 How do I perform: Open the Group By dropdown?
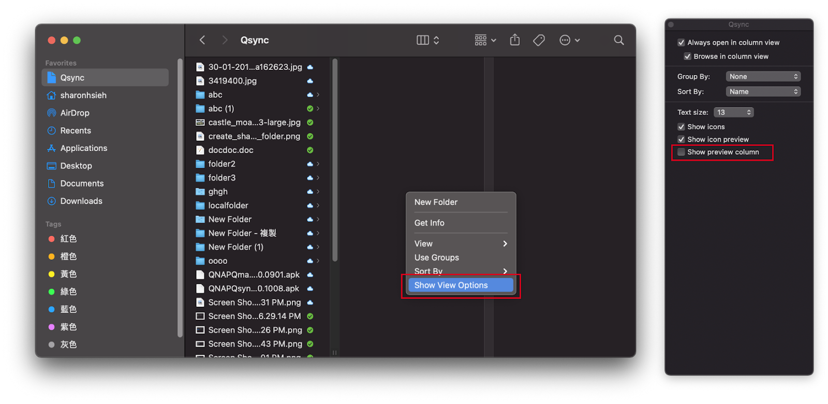[x=763, y=77]
